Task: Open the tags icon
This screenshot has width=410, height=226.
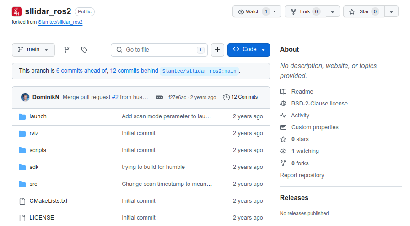Action: [84, 50]
